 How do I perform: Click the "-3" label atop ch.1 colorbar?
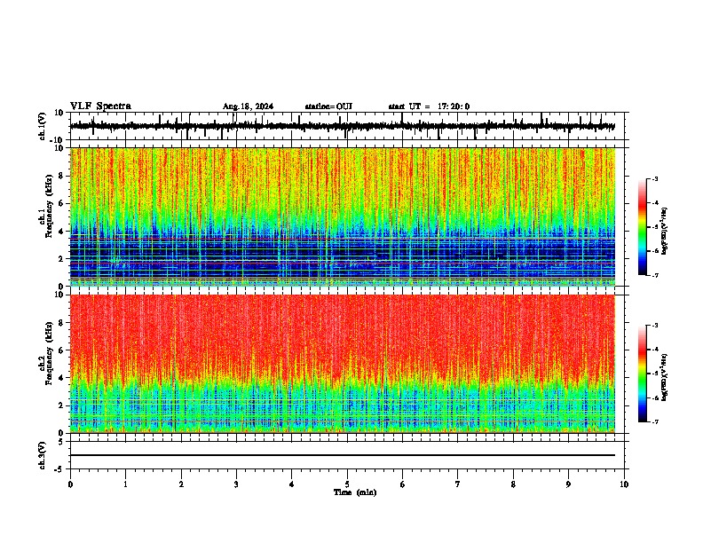(654, 178)
